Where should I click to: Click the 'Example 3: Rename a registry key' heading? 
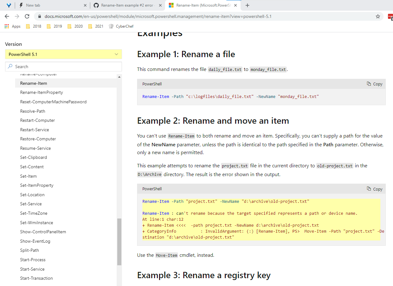click(204, 275)
